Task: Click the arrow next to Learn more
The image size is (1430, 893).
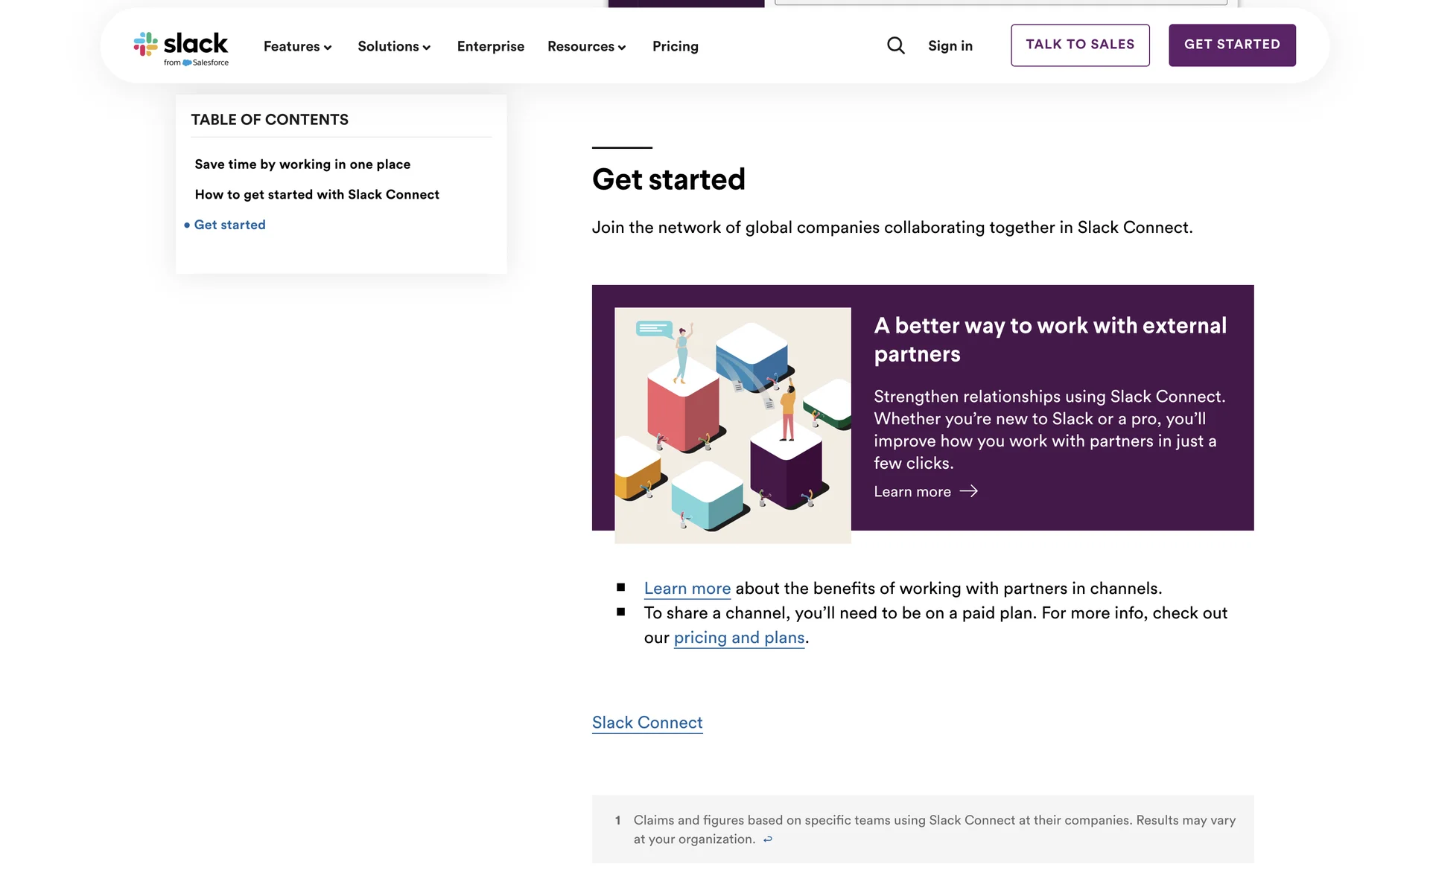Action: pos(969,491)
